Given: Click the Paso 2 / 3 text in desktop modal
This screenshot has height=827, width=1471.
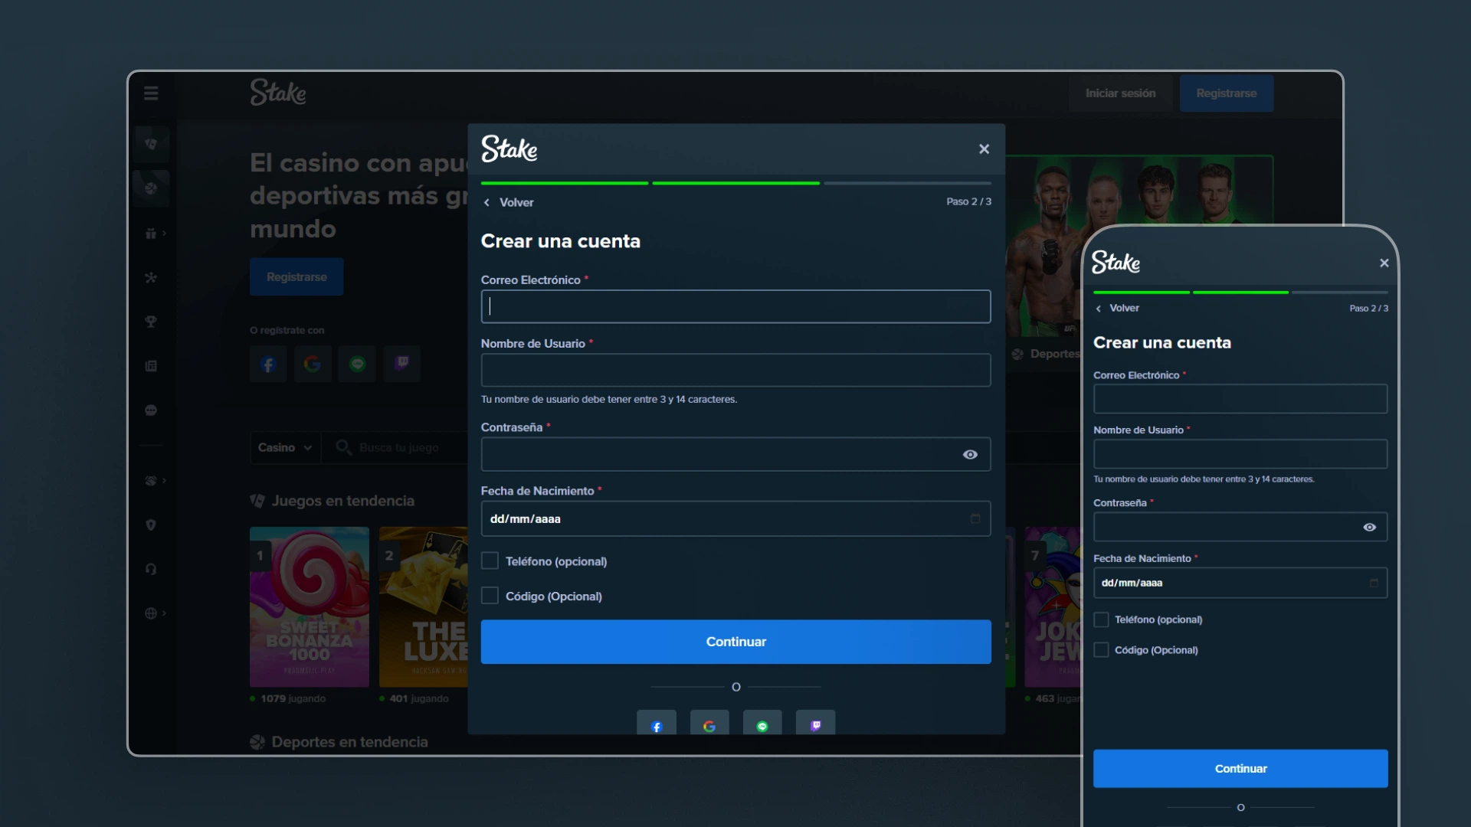Looking at the screenshot, I should pos(968,201).
